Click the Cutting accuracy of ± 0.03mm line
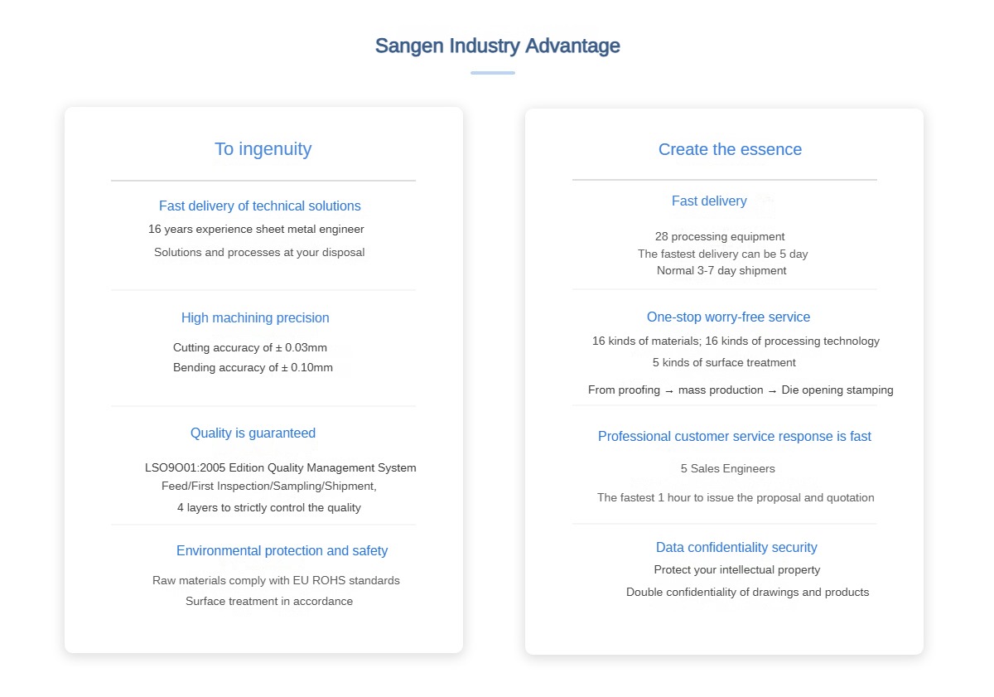The image size is (994, 697). pos(250,347)
